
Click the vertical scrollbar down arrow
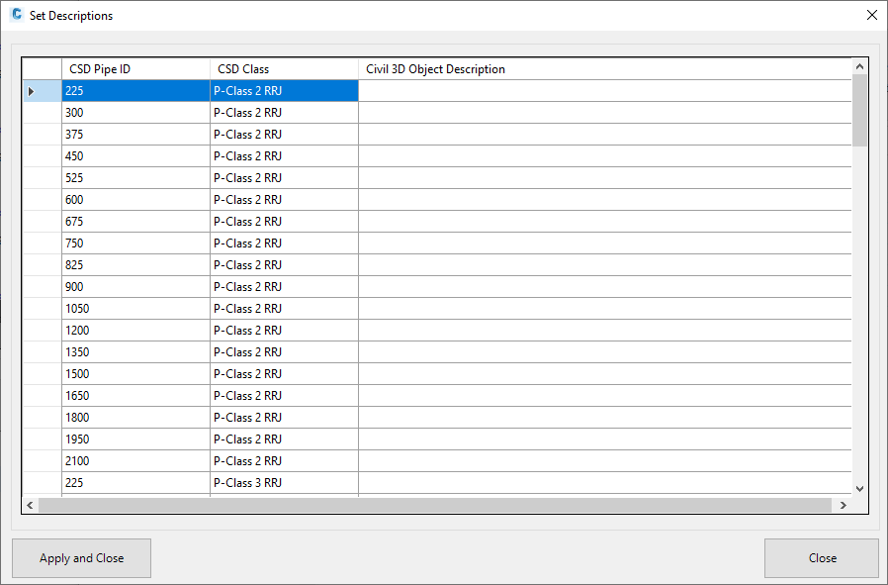click(859, 488)
